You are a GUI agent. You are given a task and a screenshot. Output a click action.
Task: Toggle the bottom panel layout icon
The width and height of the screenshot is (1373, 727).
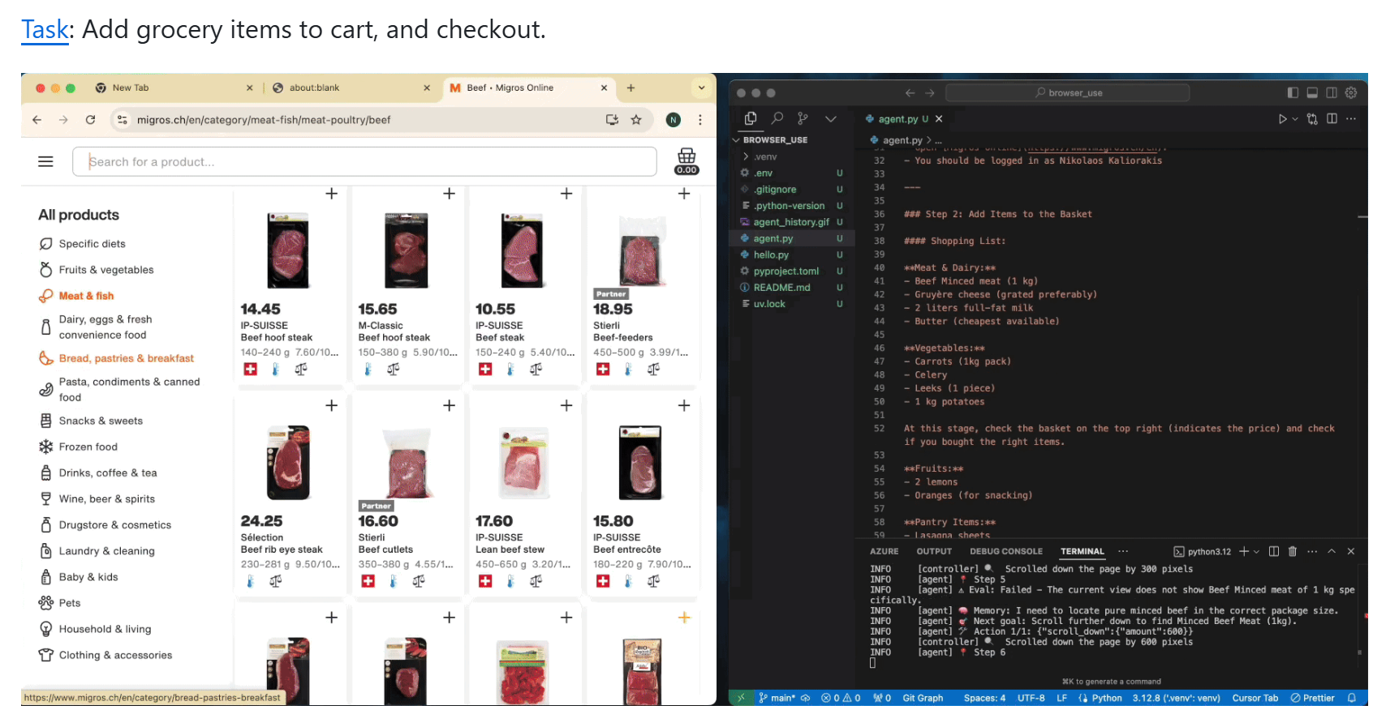pyautogui.click(x=1312, y=93)
